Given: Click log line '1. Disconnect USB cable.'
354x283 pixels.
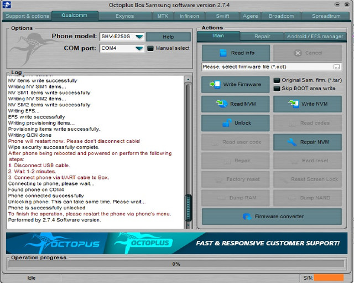Looking at the screenshot, I should click(39, 166).
